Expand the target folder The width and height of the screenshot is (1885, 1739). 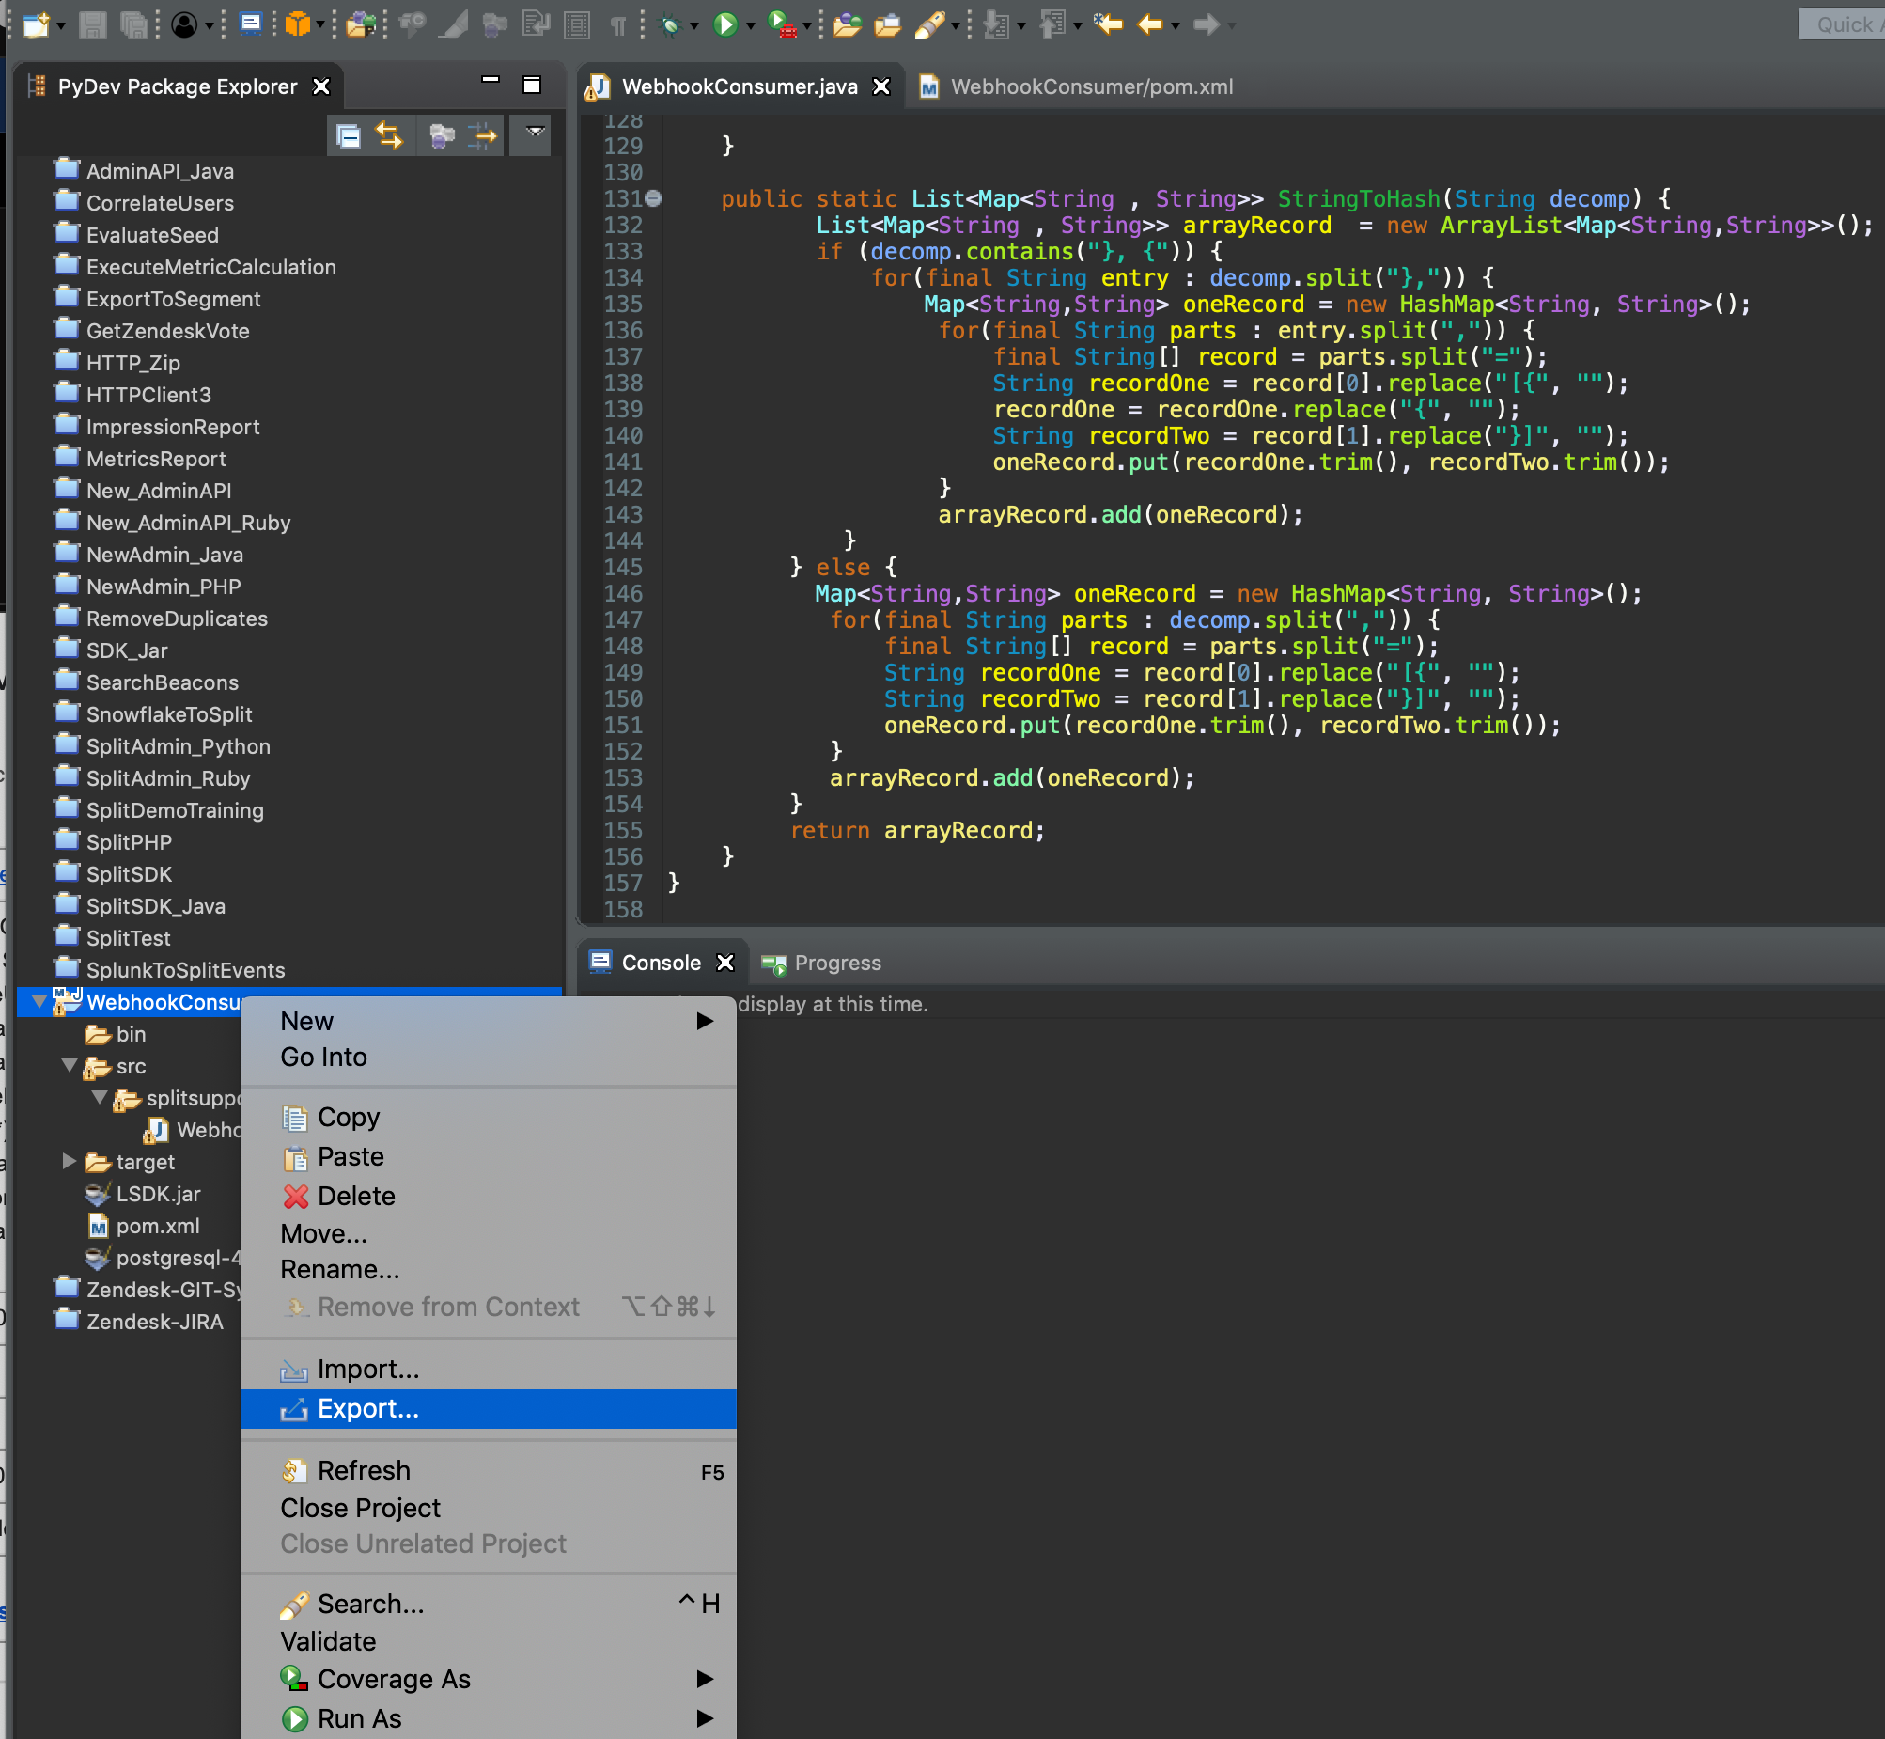point(69,1161)
